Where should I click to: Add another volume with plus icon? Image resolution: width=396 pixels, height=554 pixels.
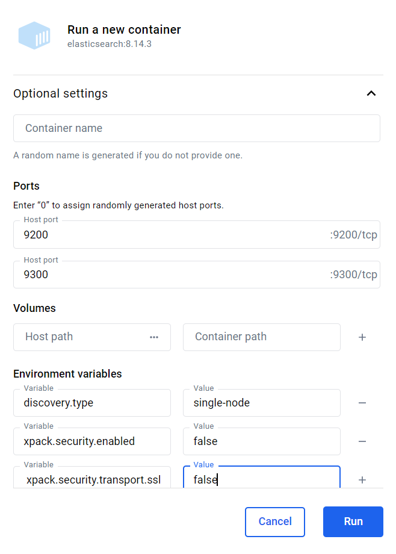click(362, 337)
